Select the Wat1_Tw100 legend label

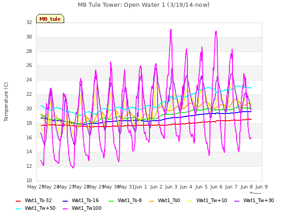pos(87,208)
